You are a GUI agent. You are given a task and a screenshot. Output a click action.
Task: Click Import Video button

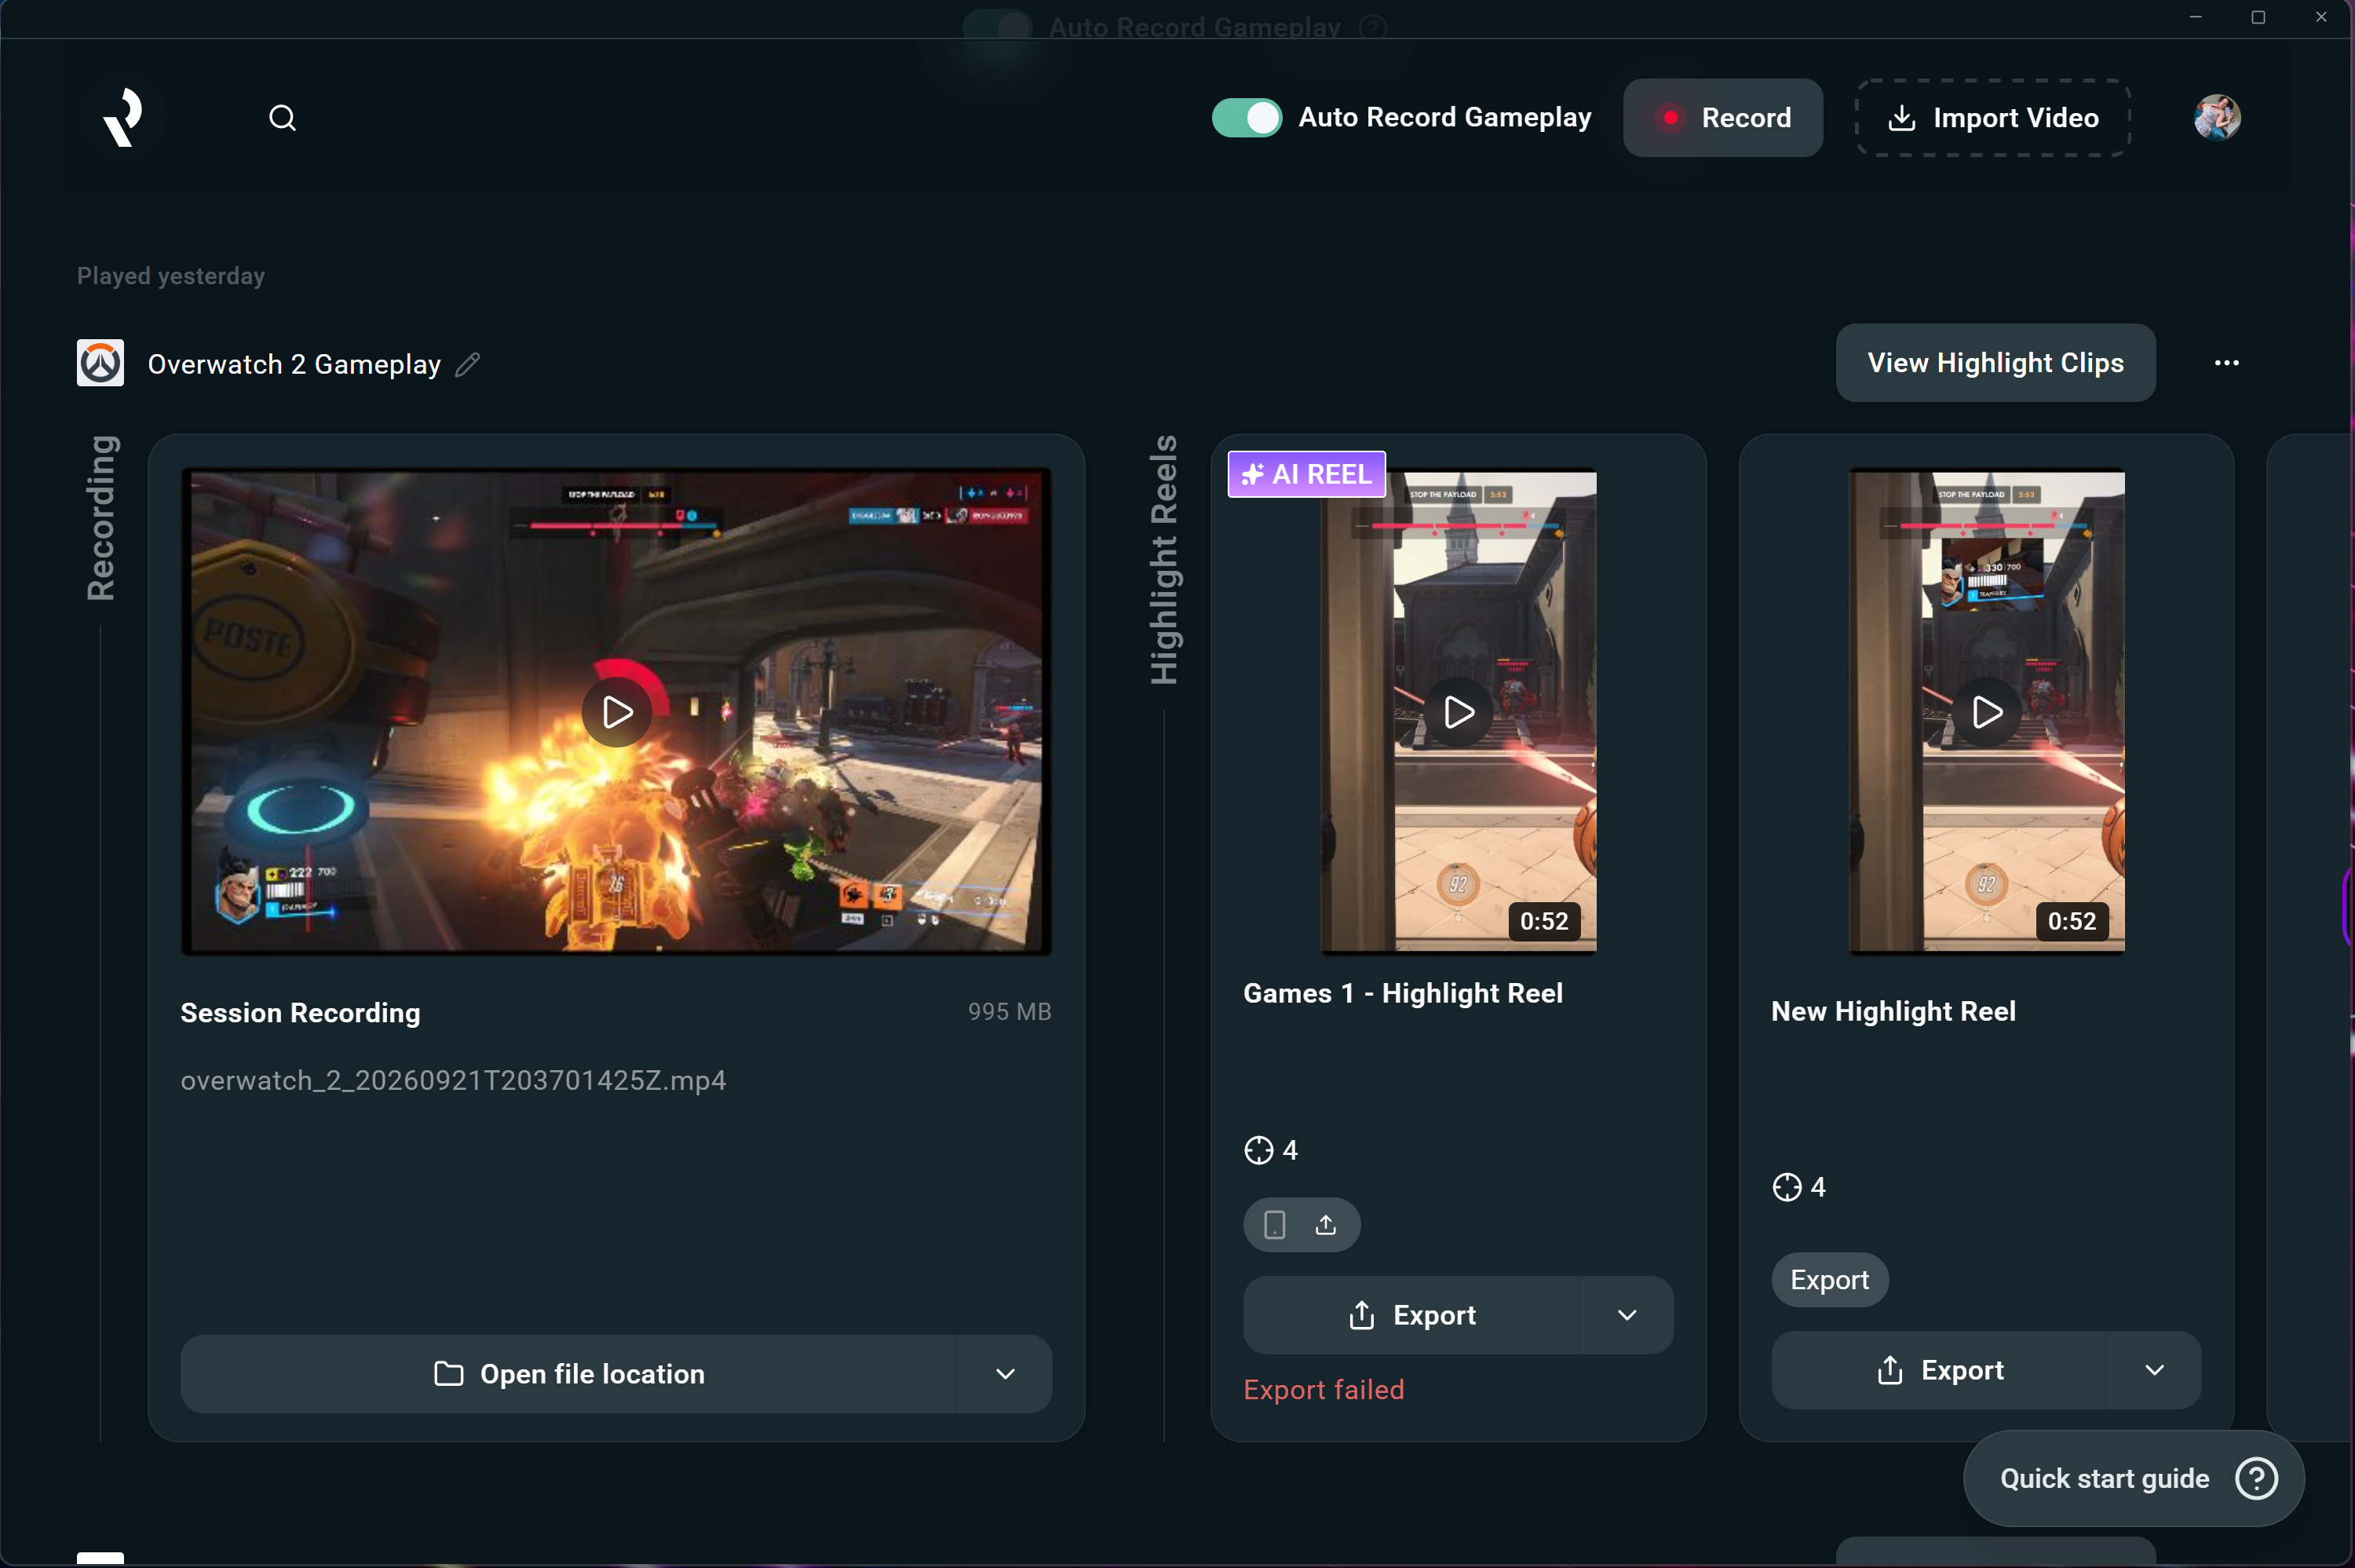[x=1992, y=118]
